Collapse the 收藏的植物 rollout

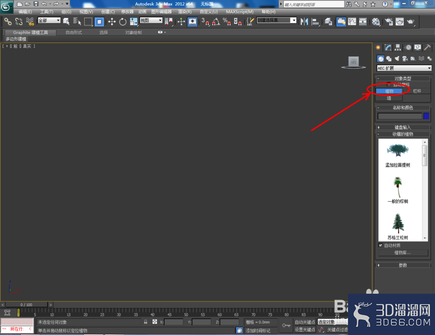403,134
